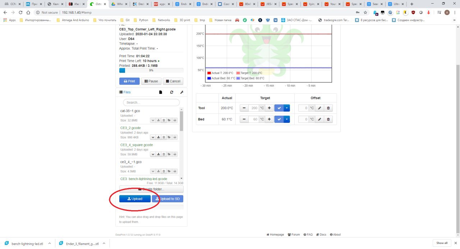The height and width of the screenshot is (249, 460).
Task: Open Tool target temperature preset dropdown
Action: click(x=287, y=108)
